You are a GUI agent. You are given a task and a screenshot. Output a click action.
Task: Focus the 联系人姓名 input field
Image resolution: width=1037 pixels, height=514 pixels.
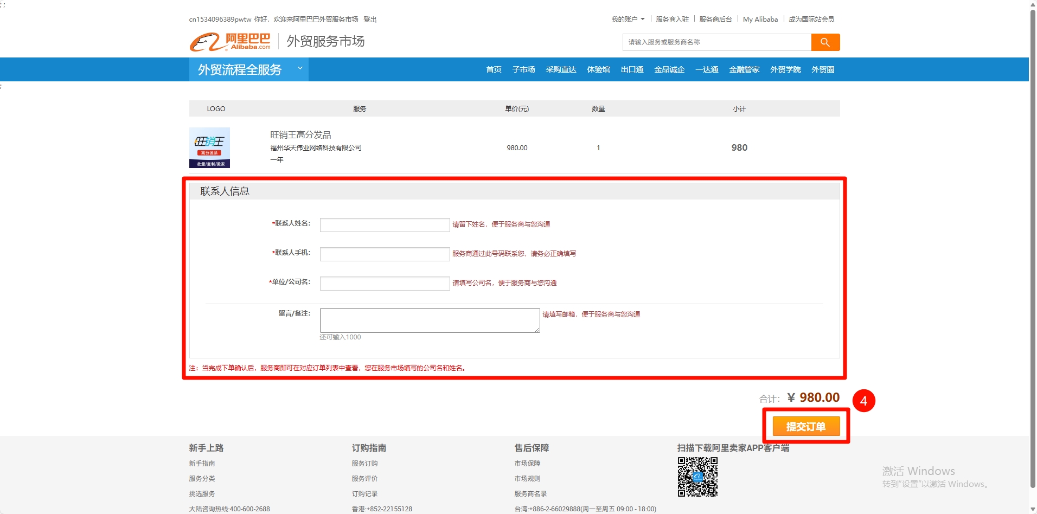pos(385,225)
